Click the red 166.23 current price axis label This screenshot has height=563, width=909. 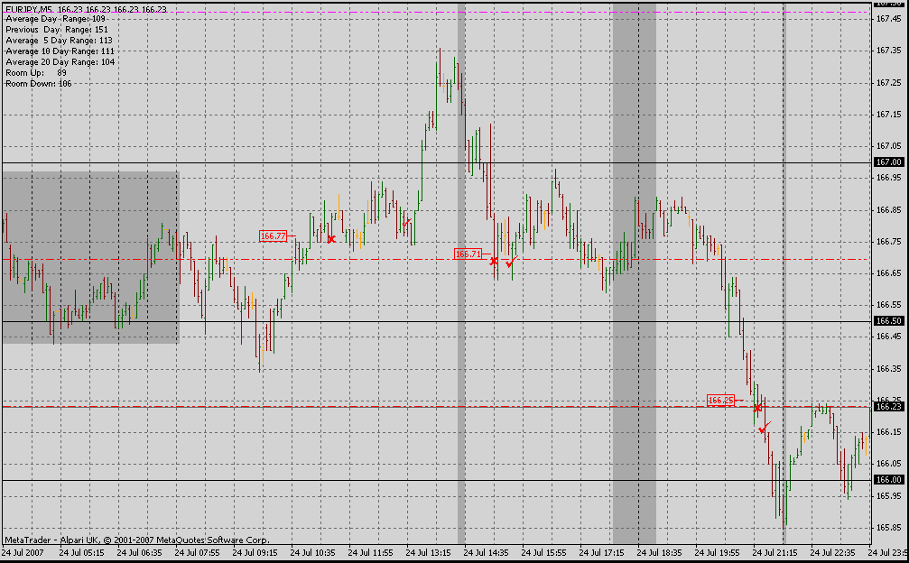(888, 407)
